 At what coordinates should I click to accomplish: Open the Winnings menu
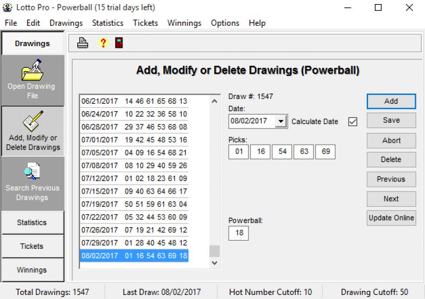[x=184, y=23]
